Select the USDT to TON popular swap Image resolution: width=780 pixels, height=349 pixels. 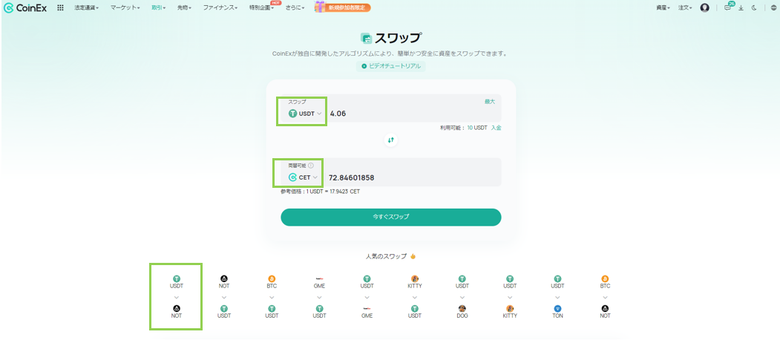click(x=557, y=297)
